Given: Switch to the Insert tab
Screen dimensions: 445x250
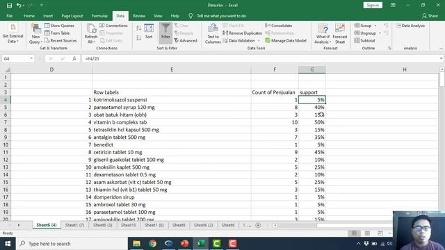Looking at the screenshot, I should (x=48, y=16).
